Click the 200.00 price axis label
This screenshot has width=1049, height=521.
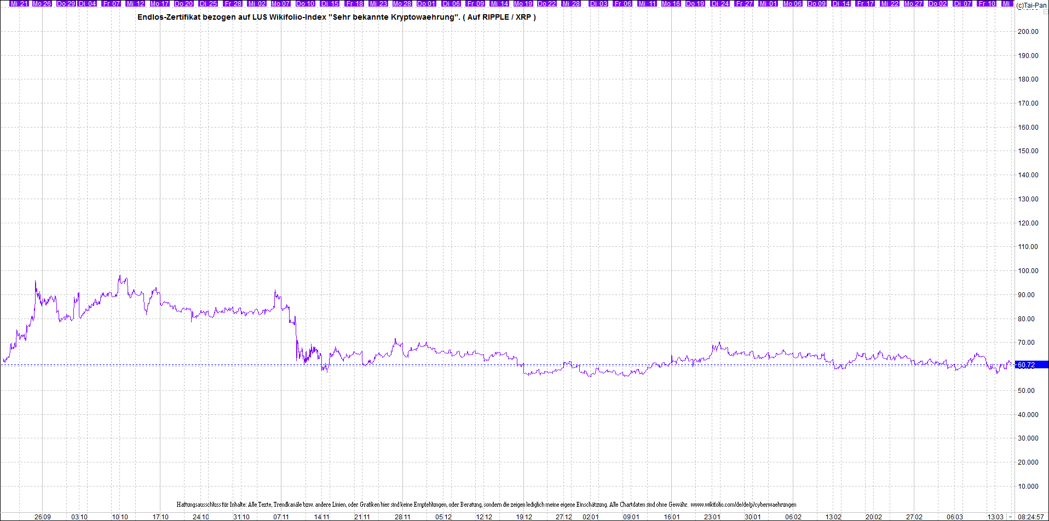pyautogui.click(x=1028, y=32)
